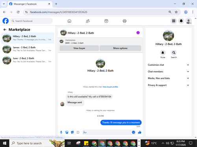
Task: Open the browser zoom magnifier icon
Action: [x=170, y=12]
